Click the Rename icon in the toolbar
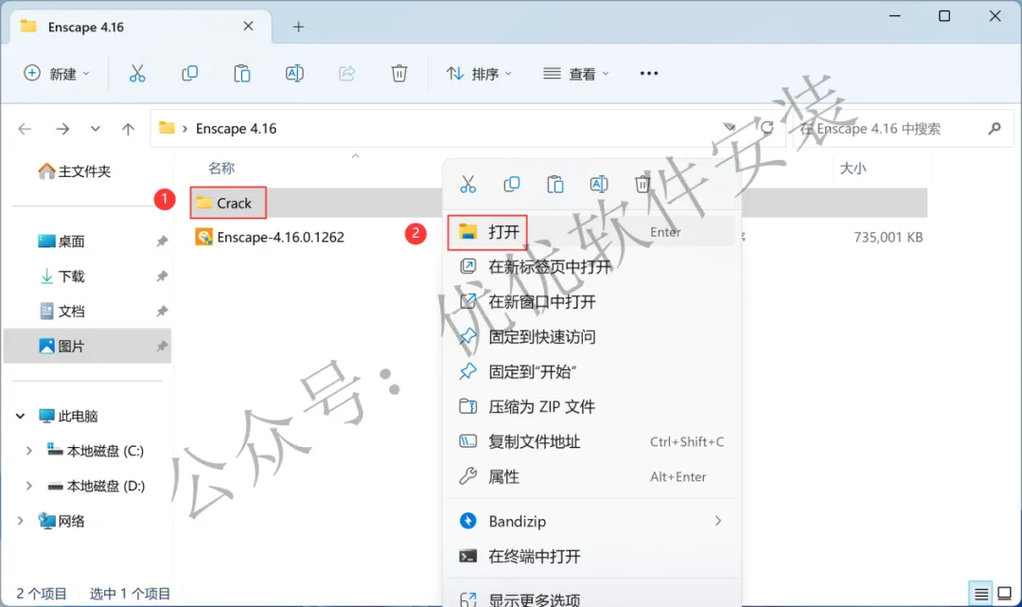 (x=294, y=74)
